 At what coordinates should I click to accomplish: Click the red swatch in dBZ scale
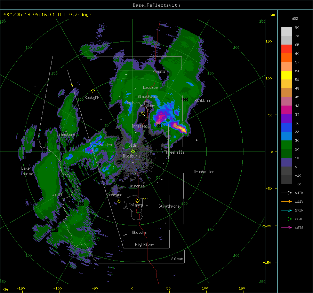[287, 49]
